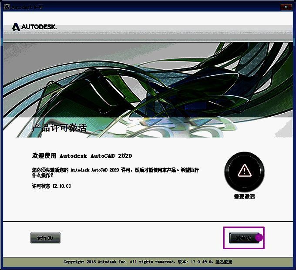The height and width of the screenshot is (270, 296).
Task: Click the AUTODESK wordmark text
Action: (x=39, y=27)
